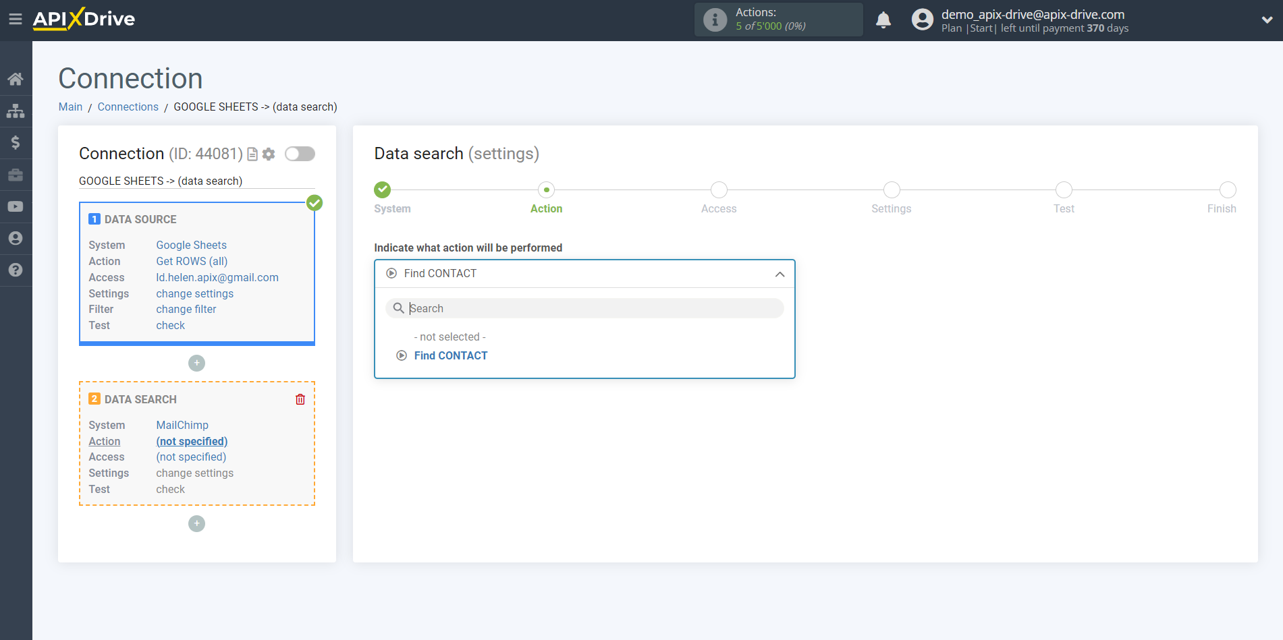The image size is (1283, 640).
Task: Click the ApiX-Drive logo
Action: pos(84,19)
